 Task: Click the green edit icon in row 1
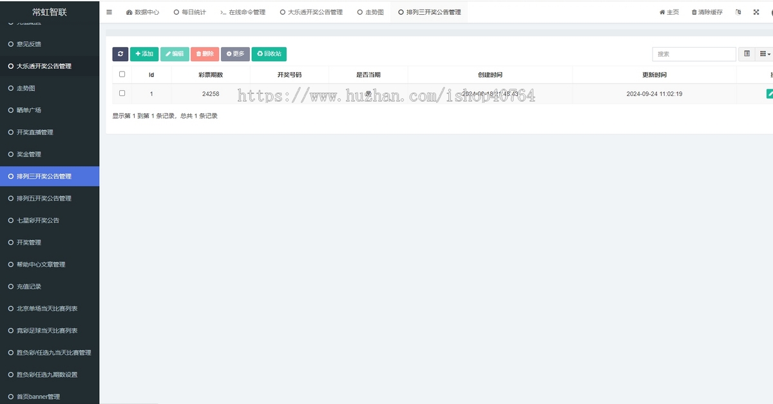[770, 94]
